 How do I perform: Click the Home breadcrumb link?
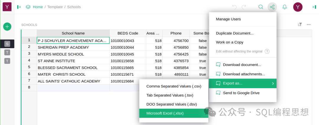click(x=38, y=7)
